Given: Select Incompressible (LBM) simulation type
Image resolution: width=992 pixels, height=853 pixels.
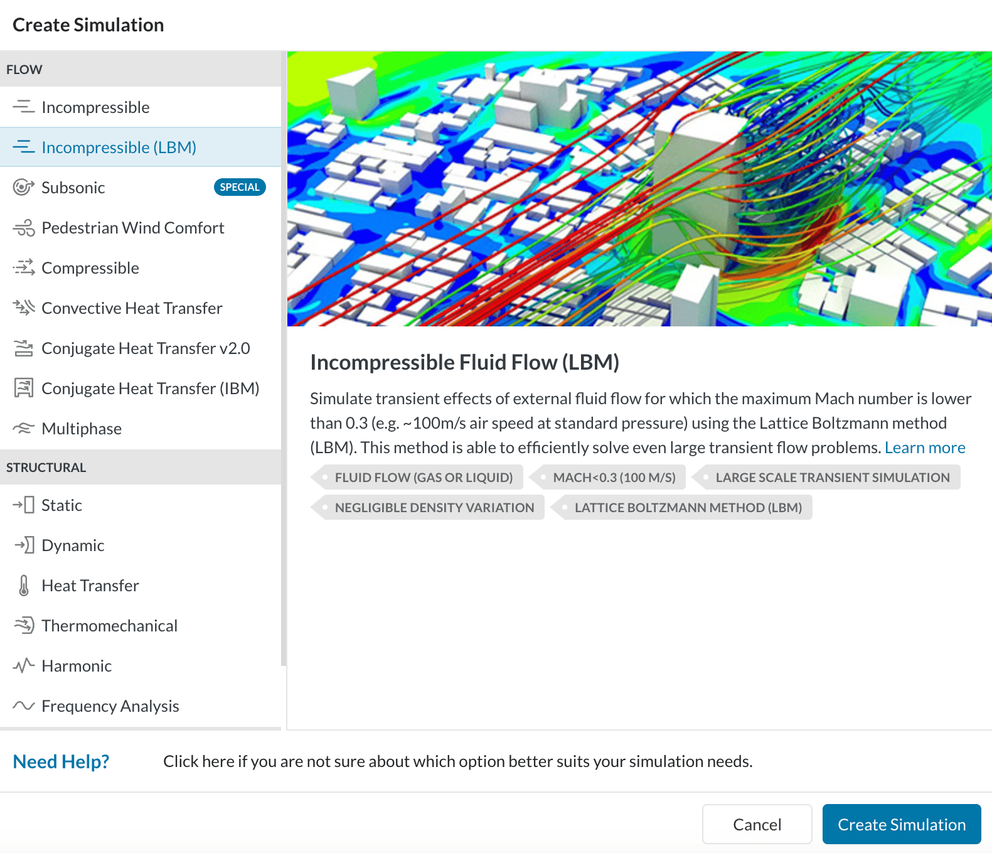Looking at the screenshot, I should tap(141, 148).
